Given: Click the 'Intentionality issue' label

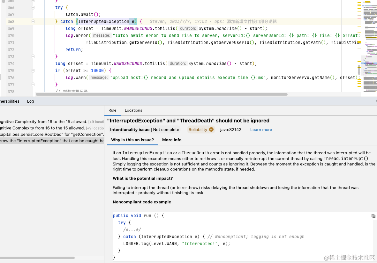Looking at the screenshot, I should pos(130,130).
